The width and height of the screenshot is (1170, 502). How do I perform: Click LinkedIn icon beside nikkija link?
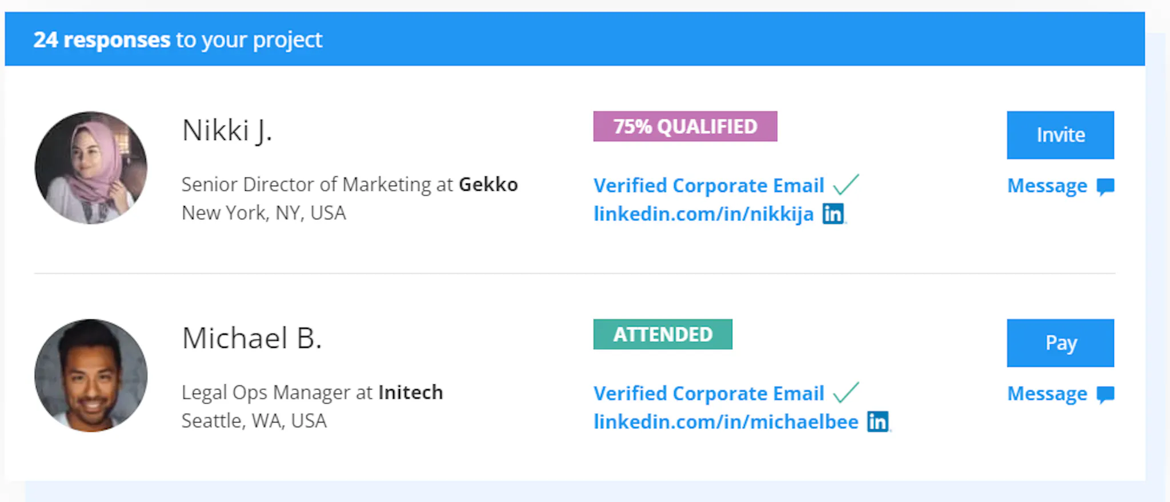point(833,214)
